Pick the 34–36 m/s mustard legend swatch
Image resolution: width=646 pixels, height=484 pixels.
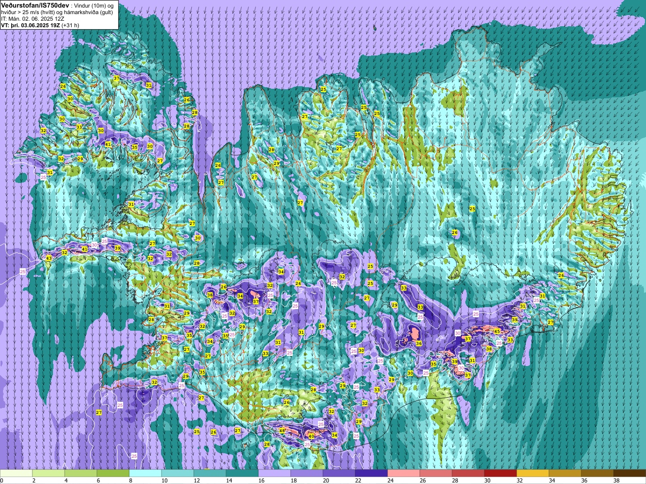click(x=565, y=473)
